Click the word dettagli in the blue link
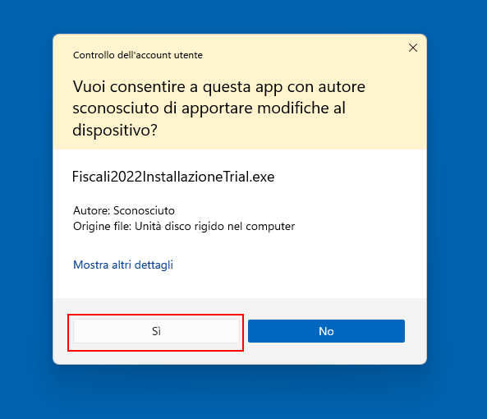Viewport: 487px width, 419px height. pyautogui.click(x=154, y=265)
